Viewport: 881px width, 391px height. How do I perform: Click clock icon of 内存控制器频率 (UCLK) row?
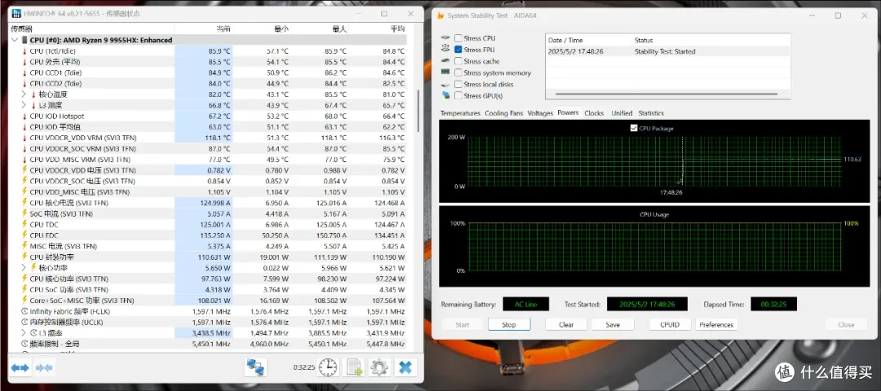[x=24, y=322]
